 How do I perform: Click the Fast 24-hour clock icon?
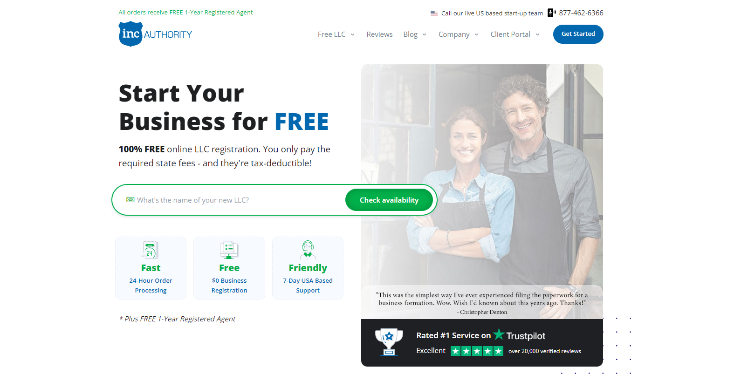click(151, 251)
